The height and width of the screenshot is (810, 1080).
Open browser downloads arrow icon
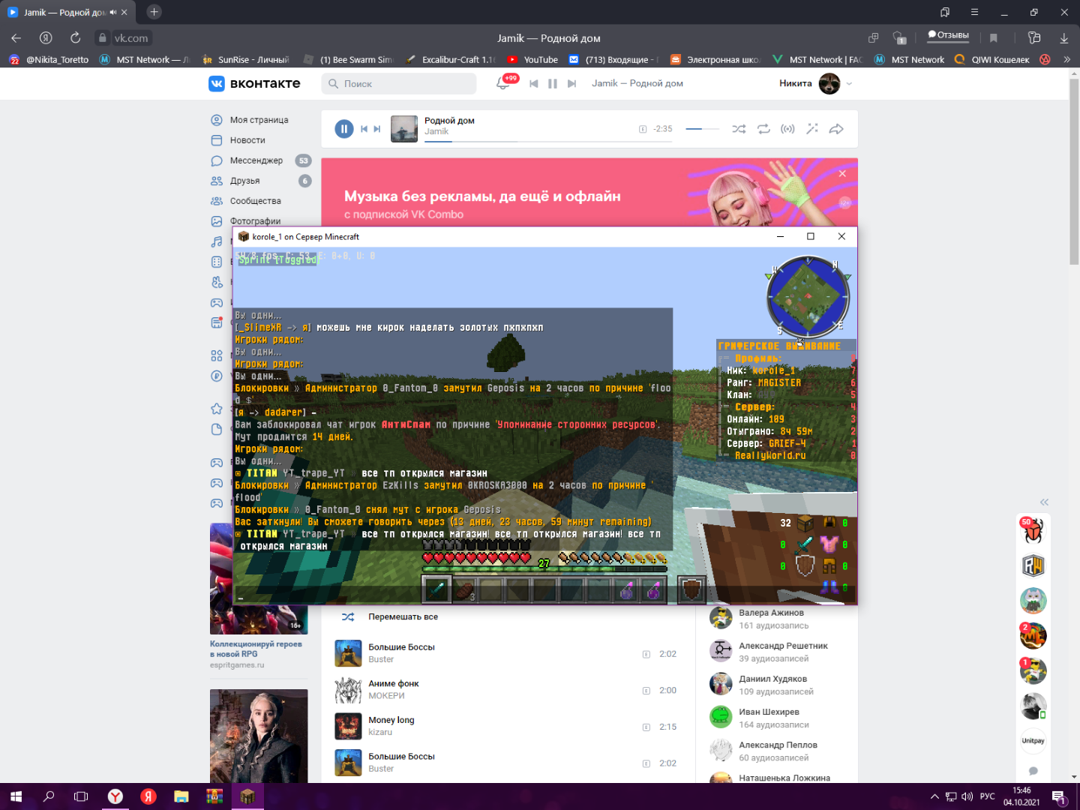point(1064,38)
